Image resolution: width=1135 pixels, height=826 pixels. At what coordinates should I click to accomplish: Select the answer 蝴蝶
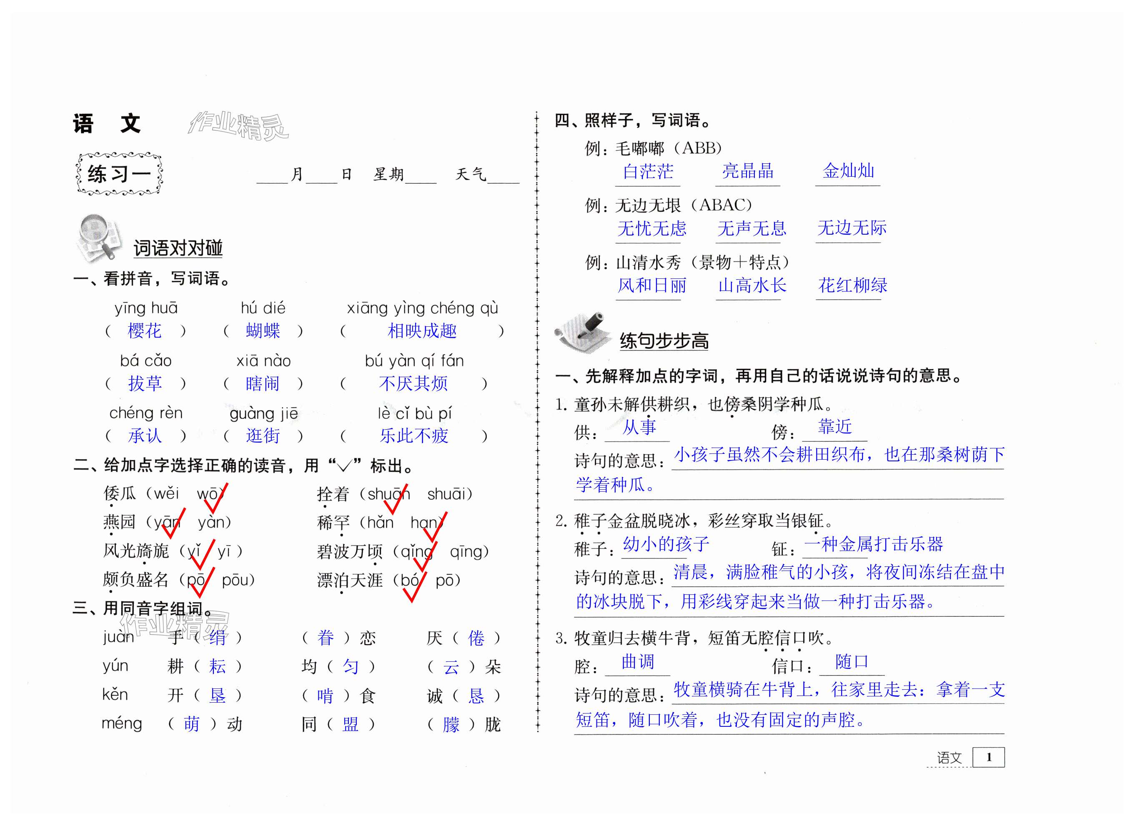pyautogui.click(x=263, y=331)
